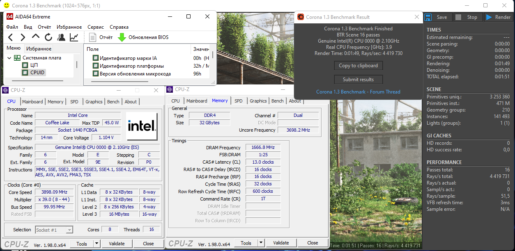Switch to SPD tab in left CPU-Z window

coord(74,102)
